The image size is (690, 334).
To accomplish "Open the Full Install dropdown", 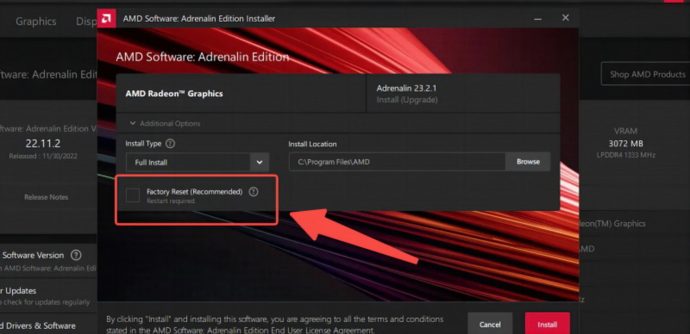I will click(x=197, y=162).
